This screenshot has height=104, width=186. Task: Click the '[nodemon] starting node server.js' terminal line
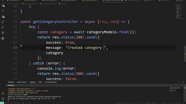[23, 93]
